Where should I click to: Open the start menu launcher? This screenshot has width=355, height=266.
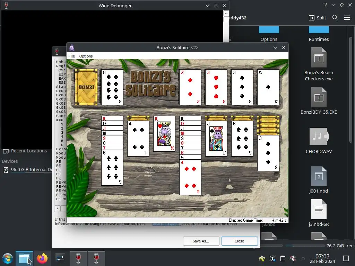pyautogui.click(x=8, y=258)
